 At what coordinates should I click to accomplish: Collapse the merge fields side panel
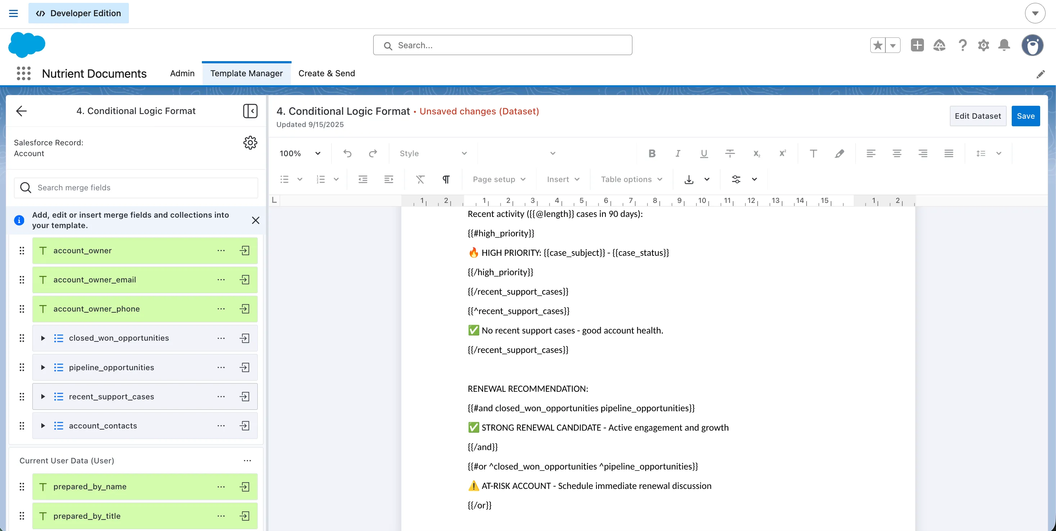coord(250,111)
